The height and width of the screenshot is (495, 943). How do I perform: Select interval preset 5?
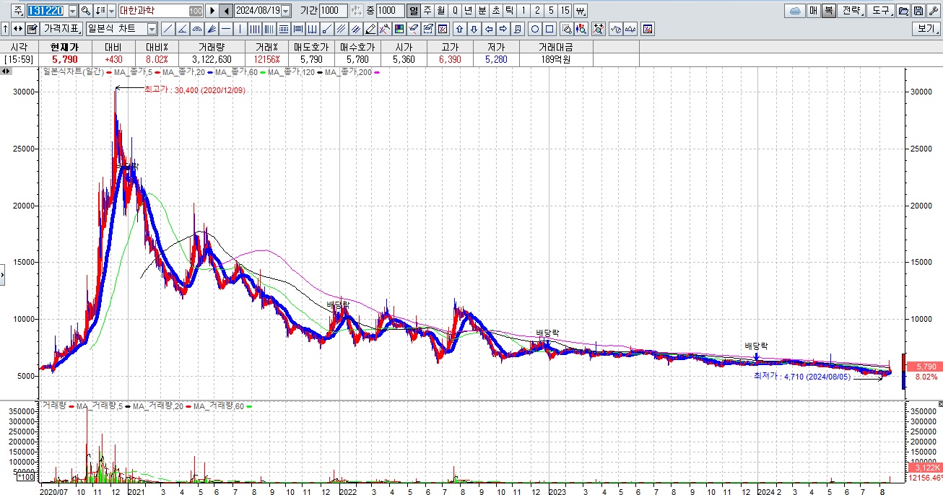point(551,11)
